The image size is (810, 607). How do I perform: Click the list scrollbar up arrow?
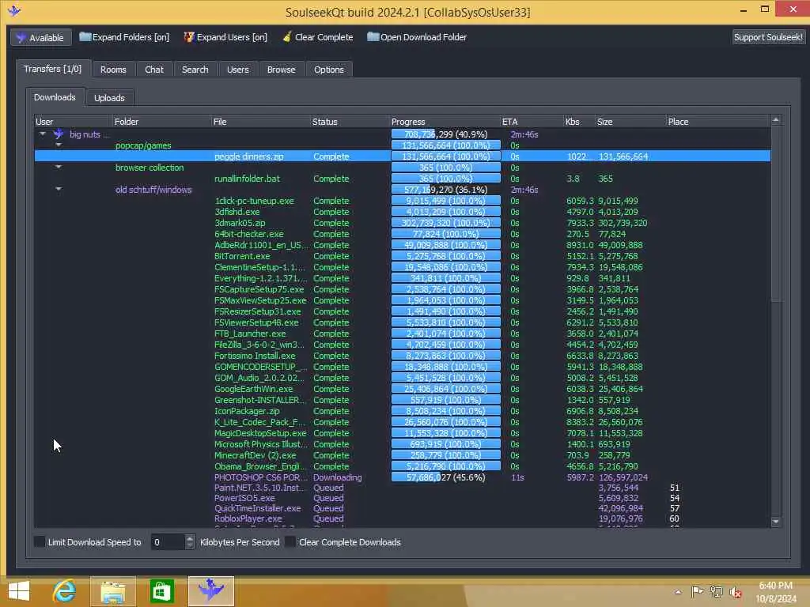pos(775,120)
